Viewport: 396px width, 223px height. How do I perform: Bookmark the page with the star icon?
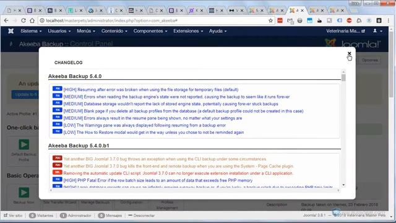(x=270, y=20)
